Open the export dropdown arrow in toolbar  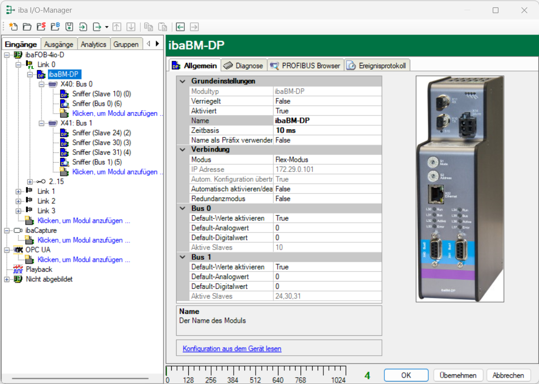click(106, 27)
